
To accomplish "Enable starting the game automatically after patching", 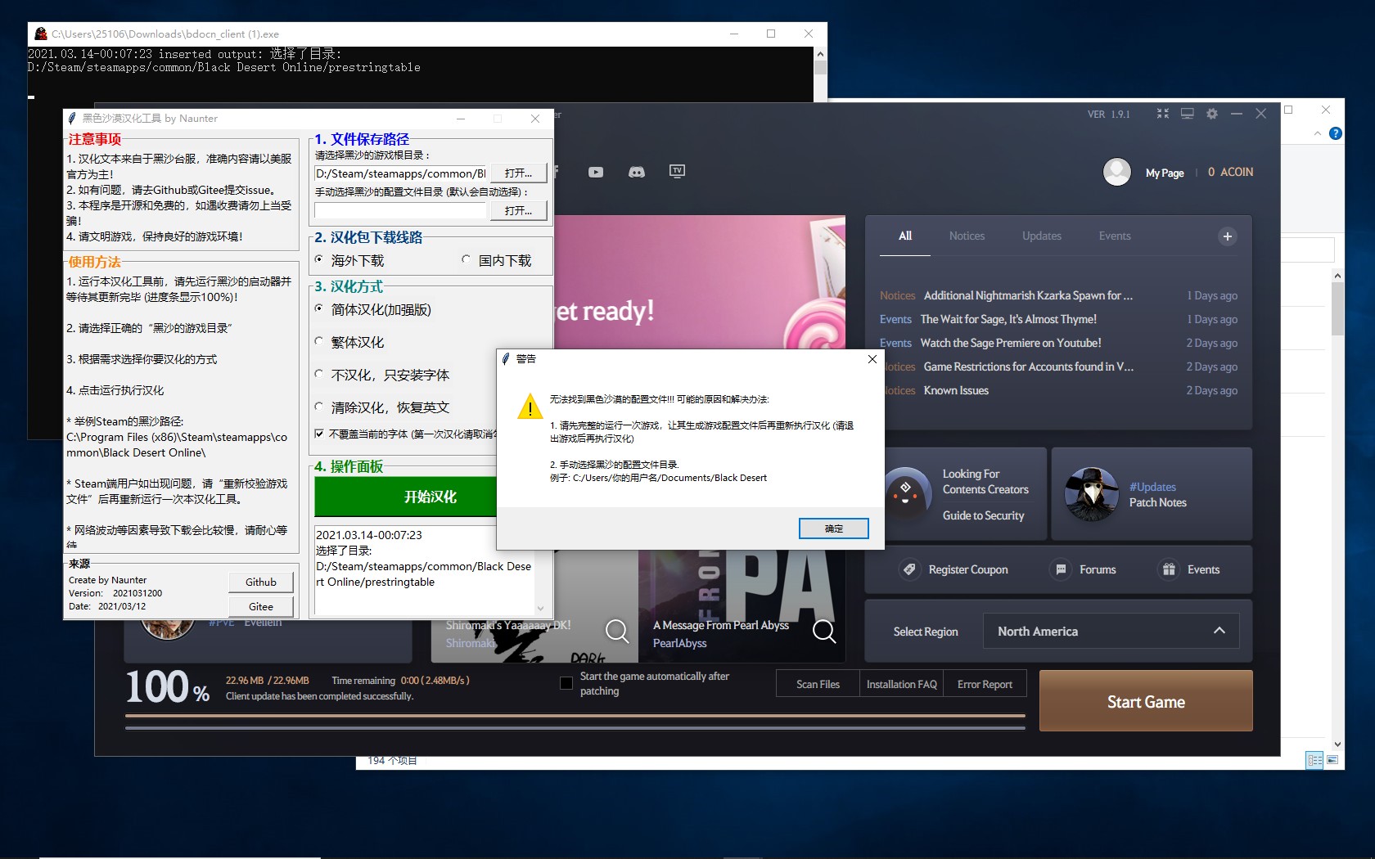I will click(566, 683).
